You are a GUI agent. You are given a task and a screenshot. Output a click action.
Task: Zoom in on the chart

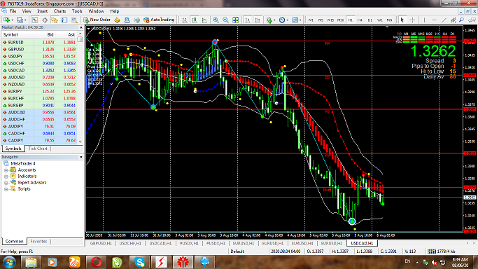pos(216,20)
